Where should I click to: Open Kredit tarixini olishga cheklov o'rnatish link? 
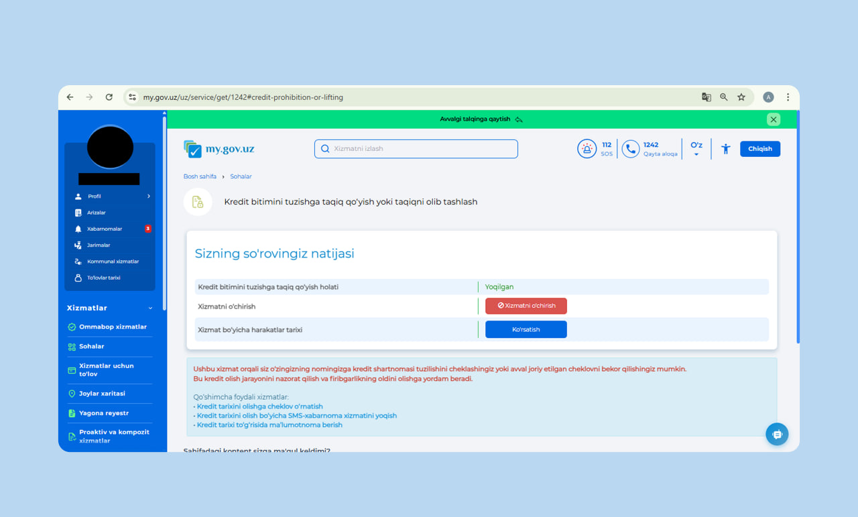[x=259, y=406]
